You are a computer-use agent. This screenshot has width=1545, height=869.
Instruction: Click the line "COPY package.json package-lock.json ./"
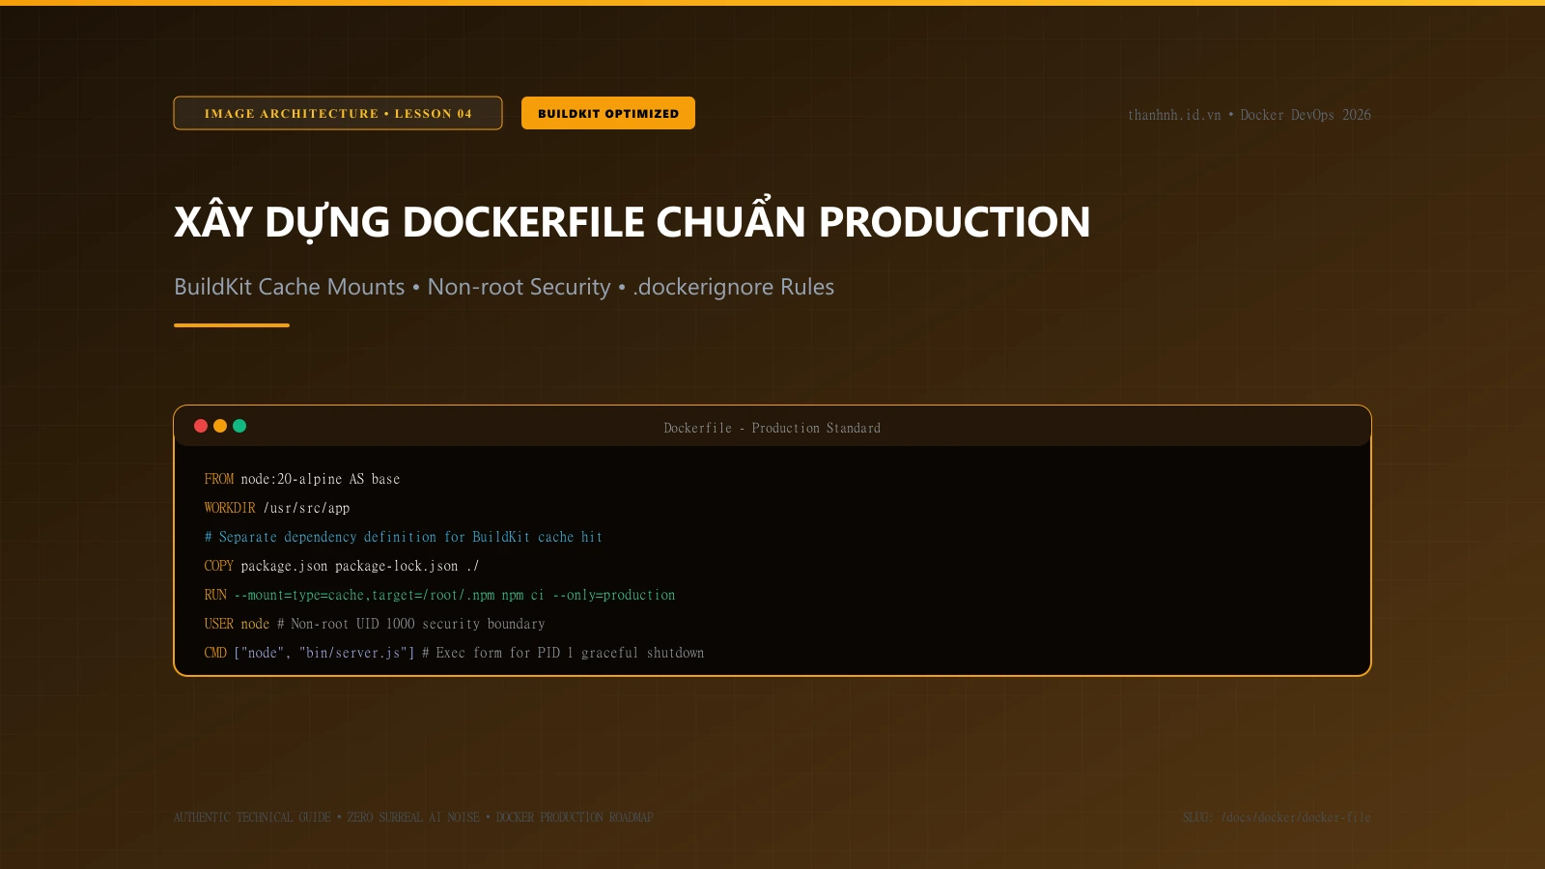click(342, 566)
